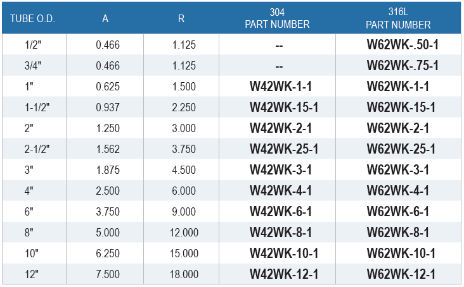The image size is (464, 287).
Task: Click the A value 1.875
Action: pyautogui.click(x=108, y=170)
